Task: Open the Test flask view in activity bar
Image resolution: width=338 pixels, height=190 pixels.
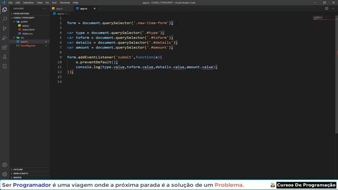Action: click(x=5, y=57)
